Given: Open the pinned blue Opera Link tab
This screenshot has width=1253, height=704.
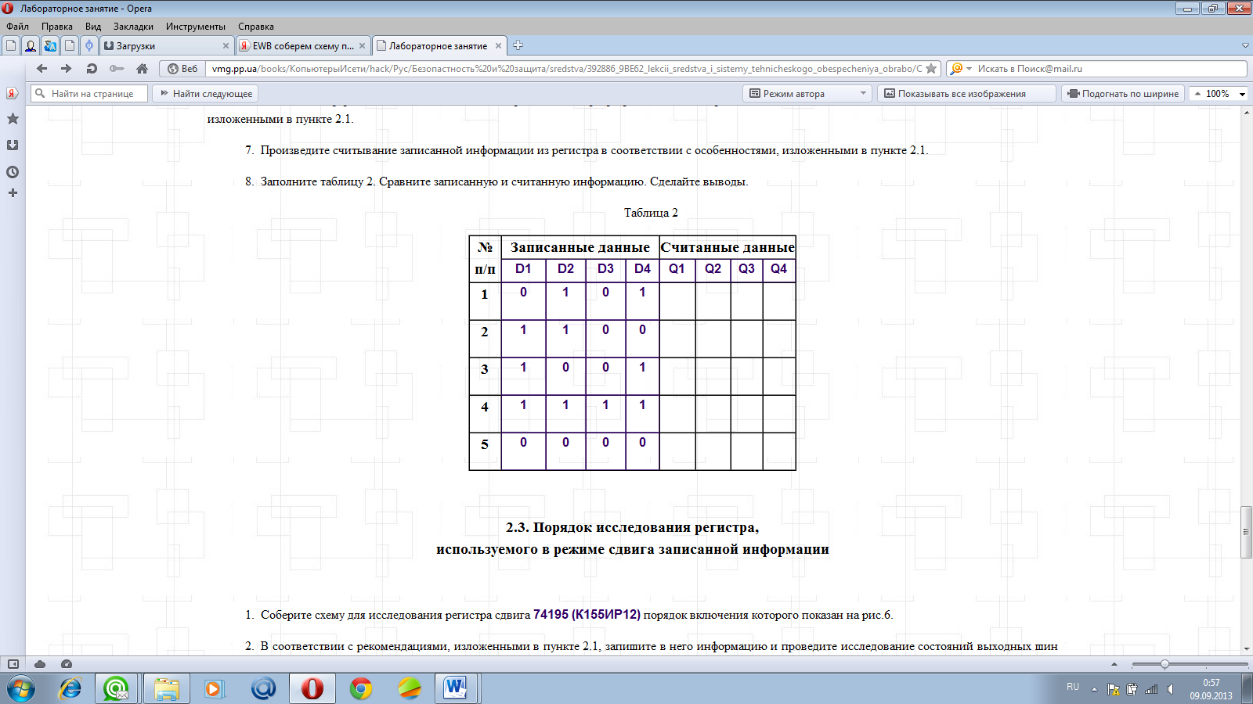Looking at the screenshot, I should (89, 45).
